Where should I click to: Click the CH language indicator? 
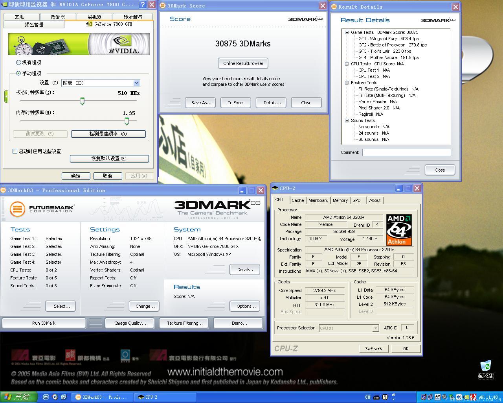pyautogui.click(x=368, y=397)
